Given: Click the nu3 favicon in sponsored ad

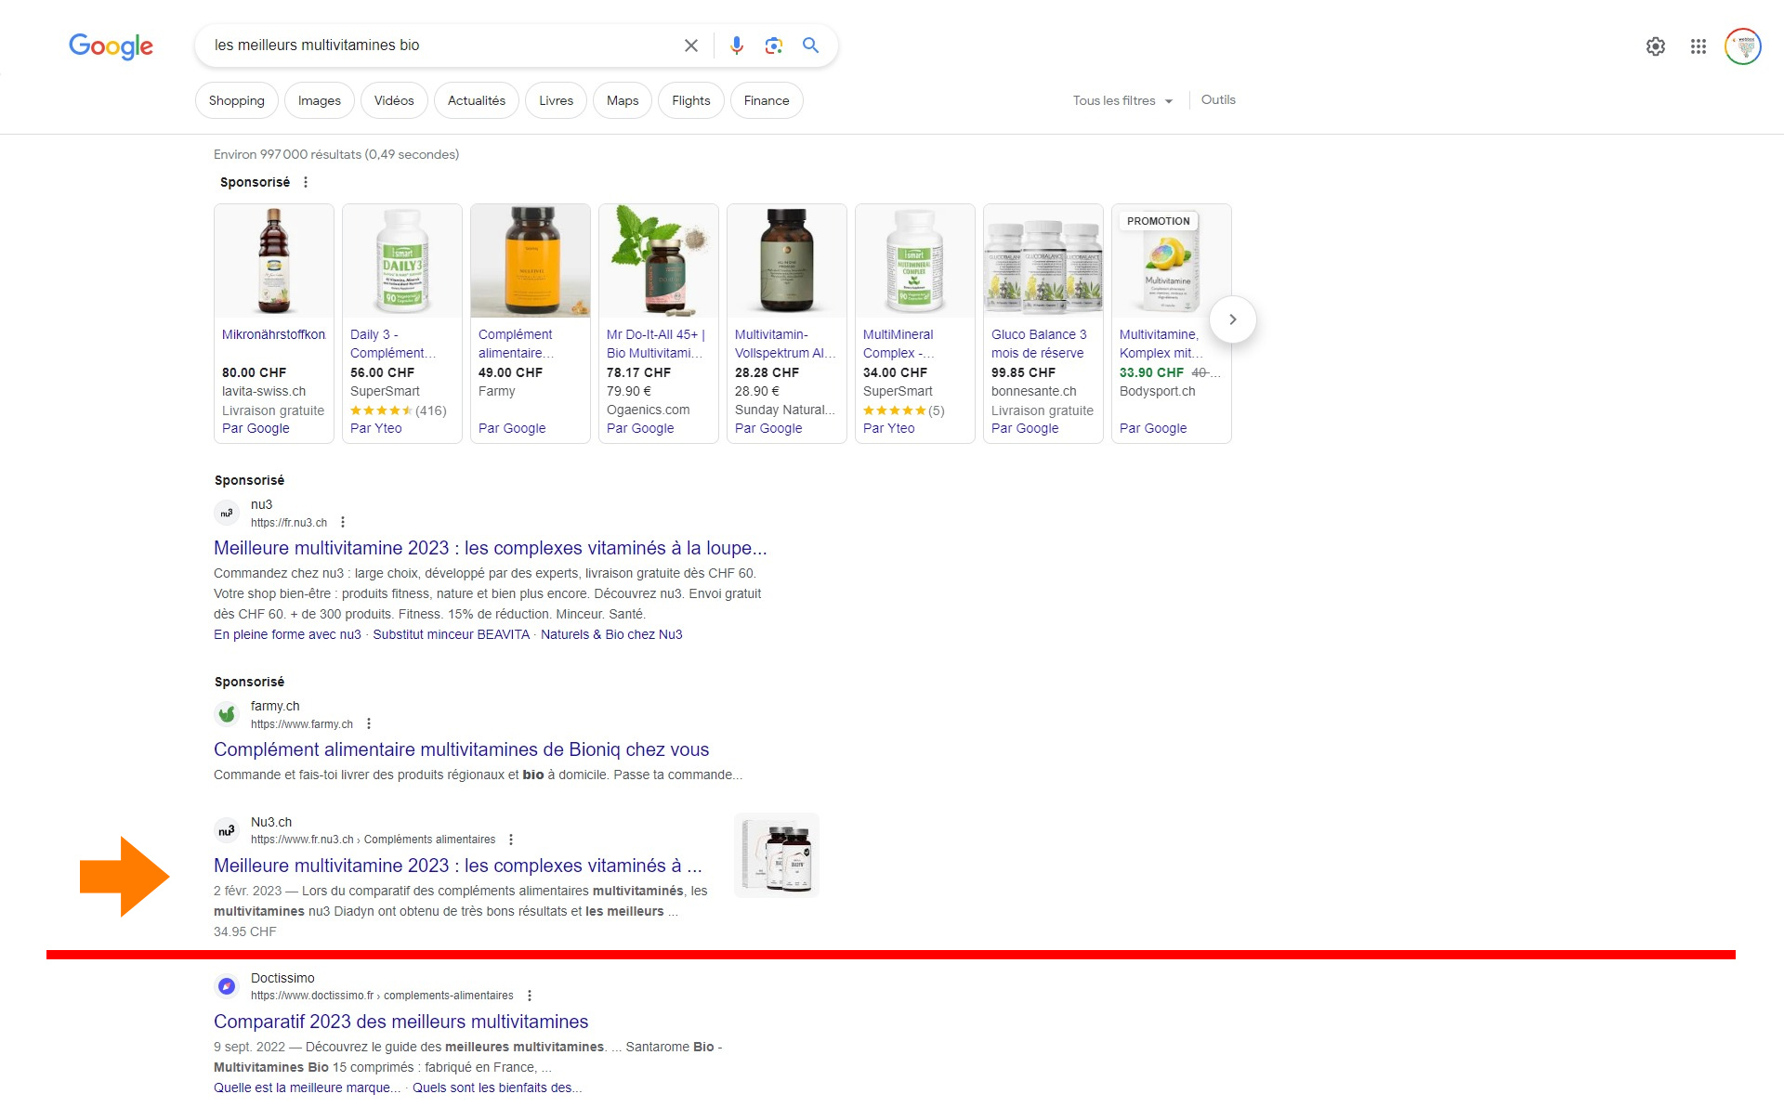Looking at the screenshot, I should tap(227, 513).
